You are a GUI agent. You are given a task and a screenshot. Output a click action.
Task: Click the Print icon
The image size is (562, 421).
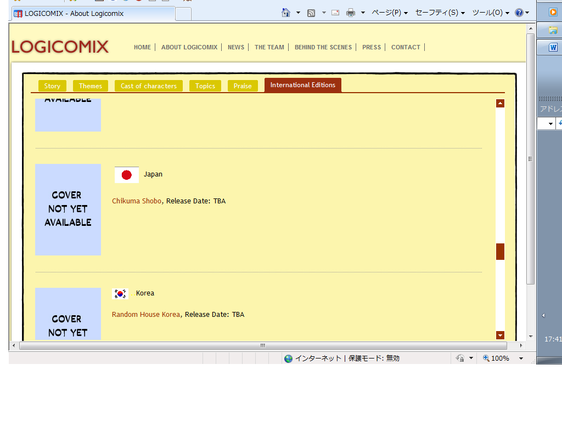(x=351, y=13)
